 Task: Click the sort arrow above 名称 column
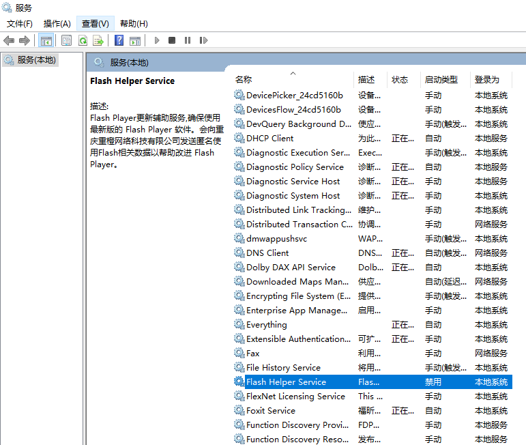(x=293, y=73)
